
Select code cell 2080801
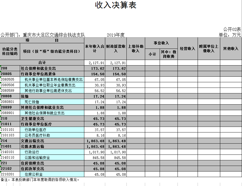coord(10,102)
